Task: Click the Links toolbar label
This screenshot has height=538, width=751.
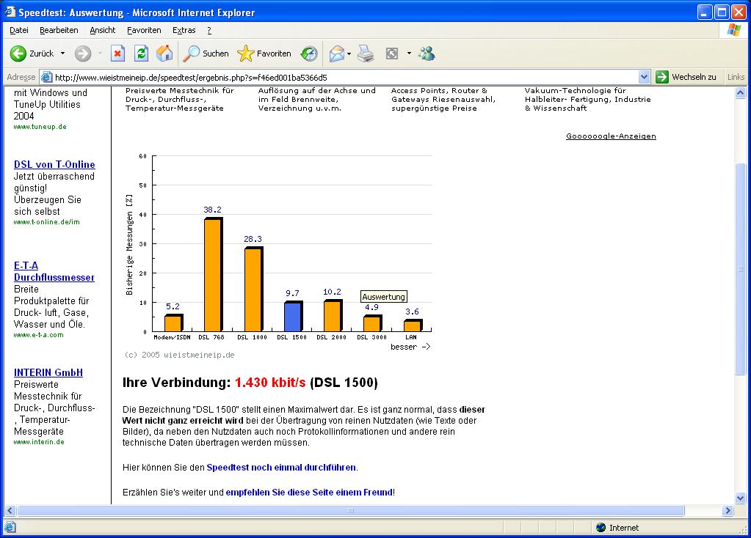Action: 736,77
